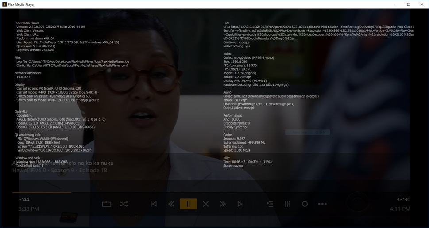Image resolution: width=429 pixels, height=228 pixels.
Task: Toggle shuffle playback icon
Action: click(124, 204)
